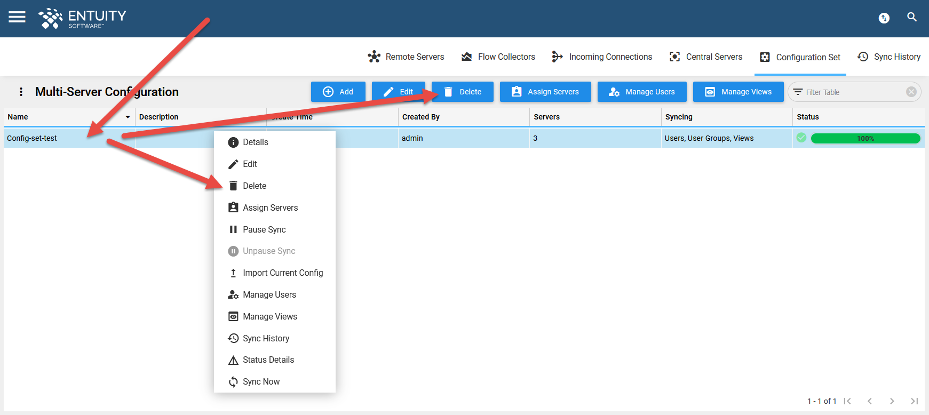This screenshot has height=415, width=929.
Task: Open the hamburger main menu
Action: (x=17, y=17)
